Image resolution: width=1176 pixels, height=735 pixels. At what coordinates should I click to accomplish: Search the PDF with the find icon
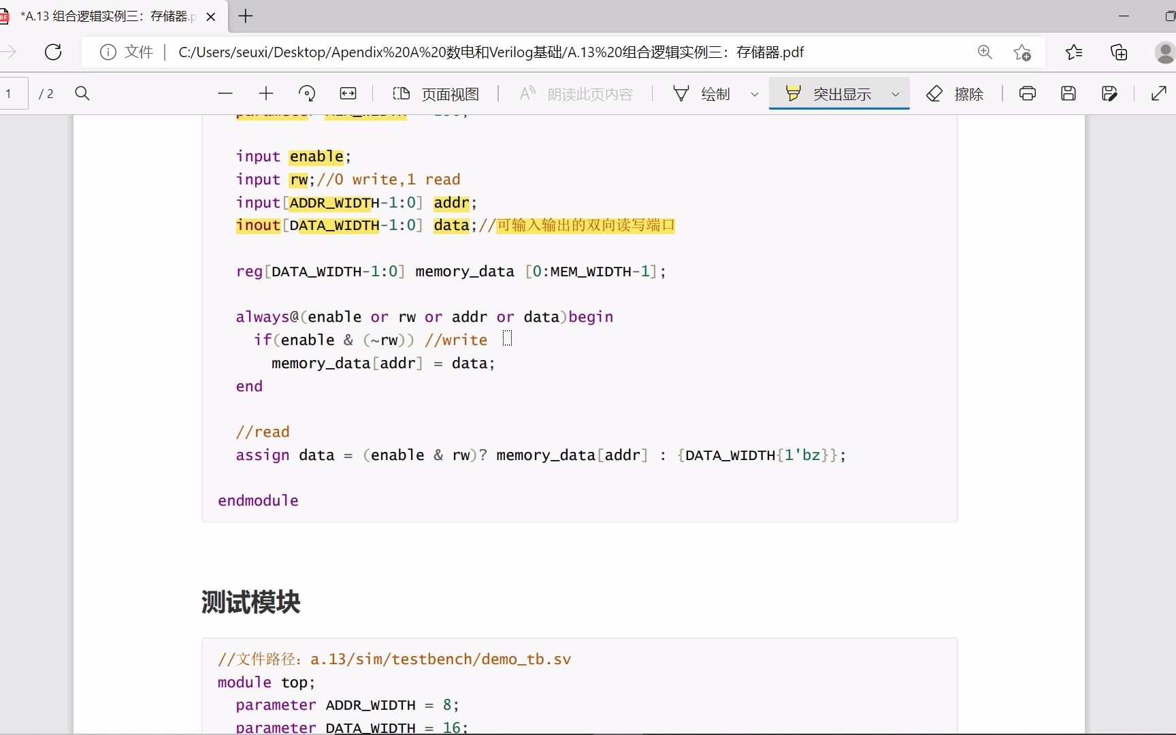[82, 93]
